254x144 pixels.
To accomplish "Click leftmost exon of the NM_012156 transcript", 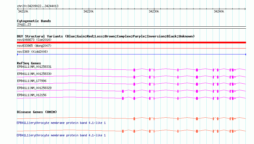I will [123, 98].
